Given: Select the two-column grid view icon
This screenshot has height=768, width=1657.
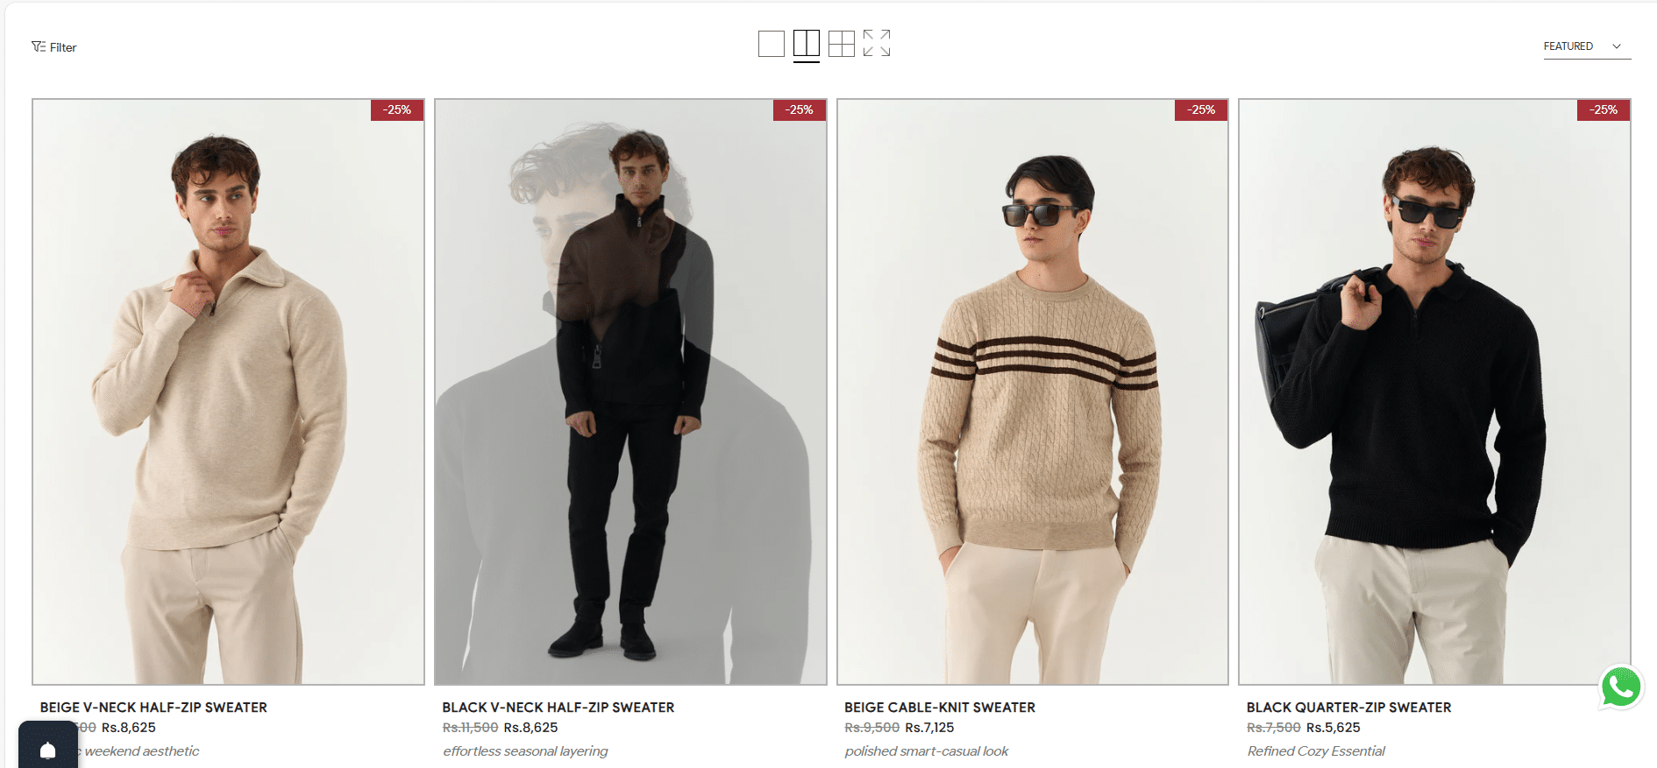Looking at the screenshot, I should pyautogui.click(x=807, y=44).
